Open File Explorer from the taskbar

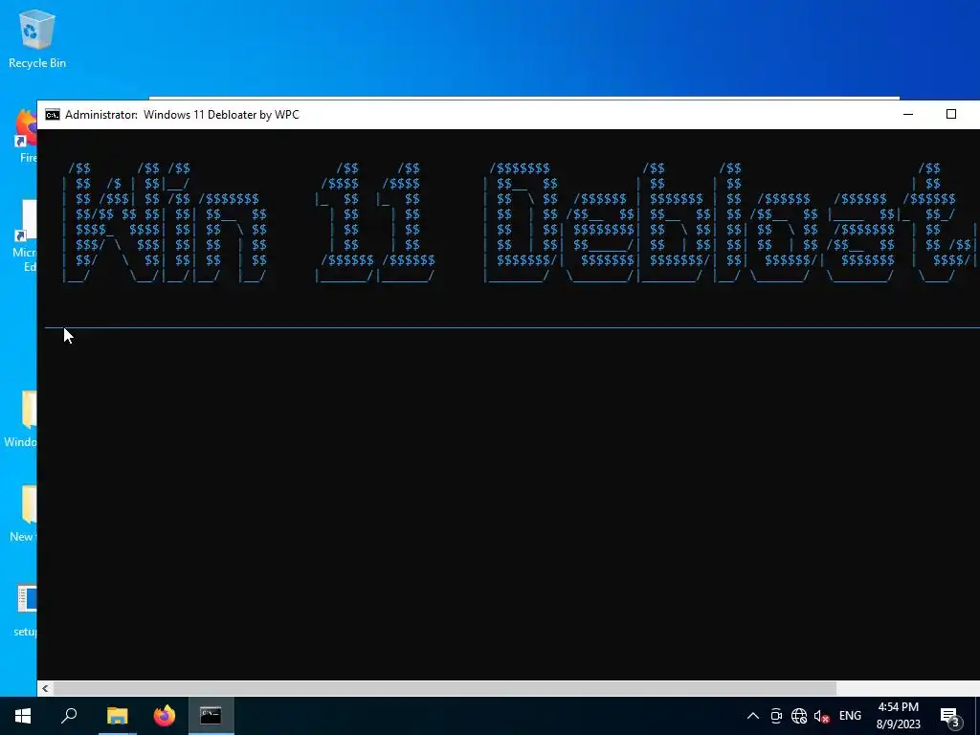click(117, 716)
